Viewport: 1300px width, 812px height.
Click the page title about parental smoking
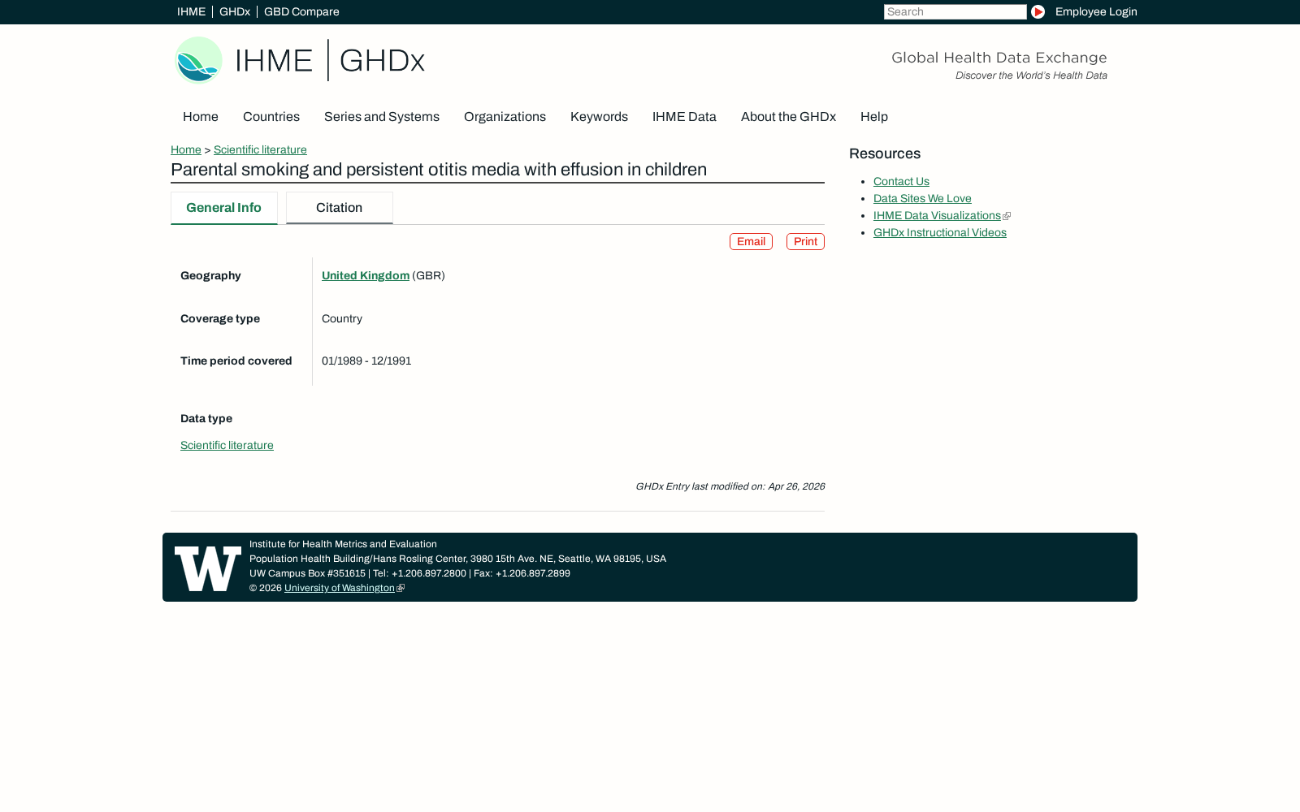(439, 170)
